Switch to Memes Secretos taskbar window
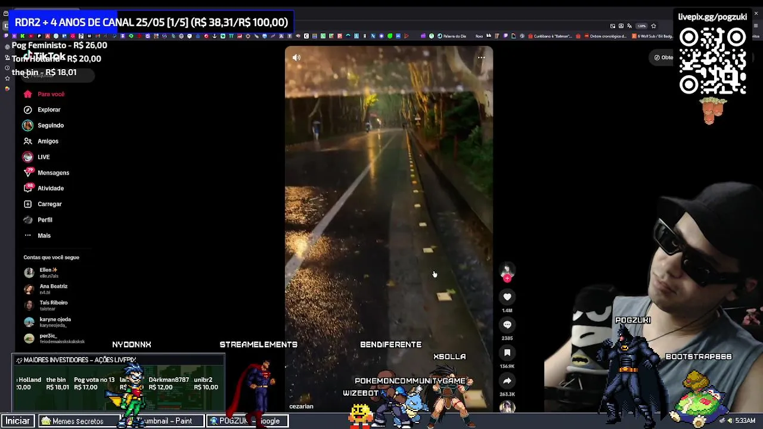The height and width of the screenshot is (429, 763). (78, 421)
